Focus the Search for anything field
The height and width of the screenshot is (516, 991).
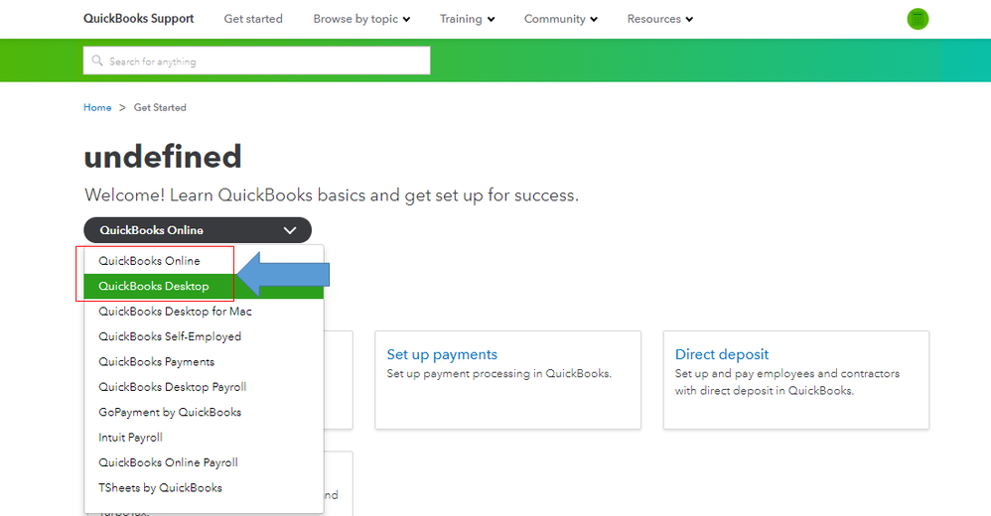pos(256,61)
